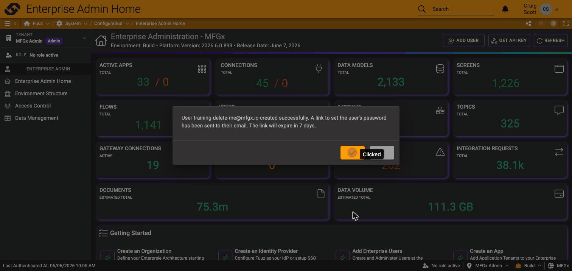This screenshot has height=271, width=572.
Task: Open the user menu double chevron
Action: pos(556,9)
